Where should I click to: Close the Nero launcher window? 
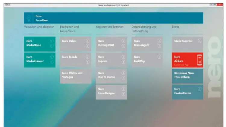(x=220, y=5)
